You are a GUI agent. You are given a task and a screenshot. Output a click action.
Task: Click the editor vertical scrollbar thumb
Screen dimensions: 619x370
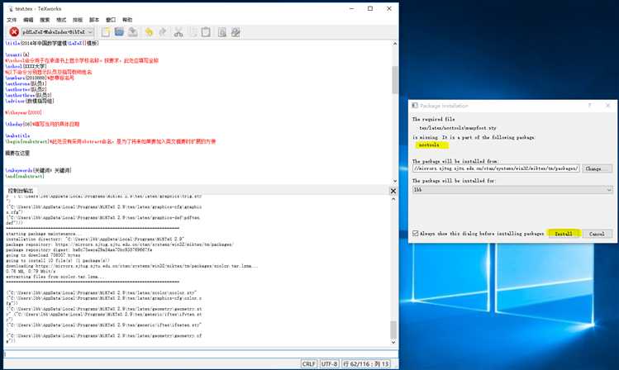pos(395,80)
